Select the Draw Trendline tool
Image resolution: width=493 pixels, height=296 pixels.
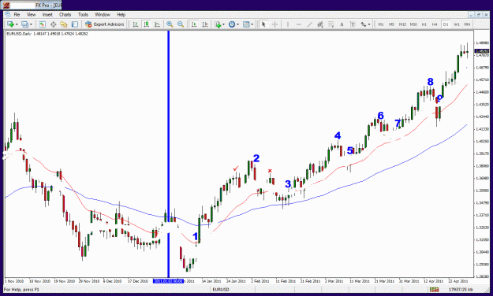click(309, 24)
